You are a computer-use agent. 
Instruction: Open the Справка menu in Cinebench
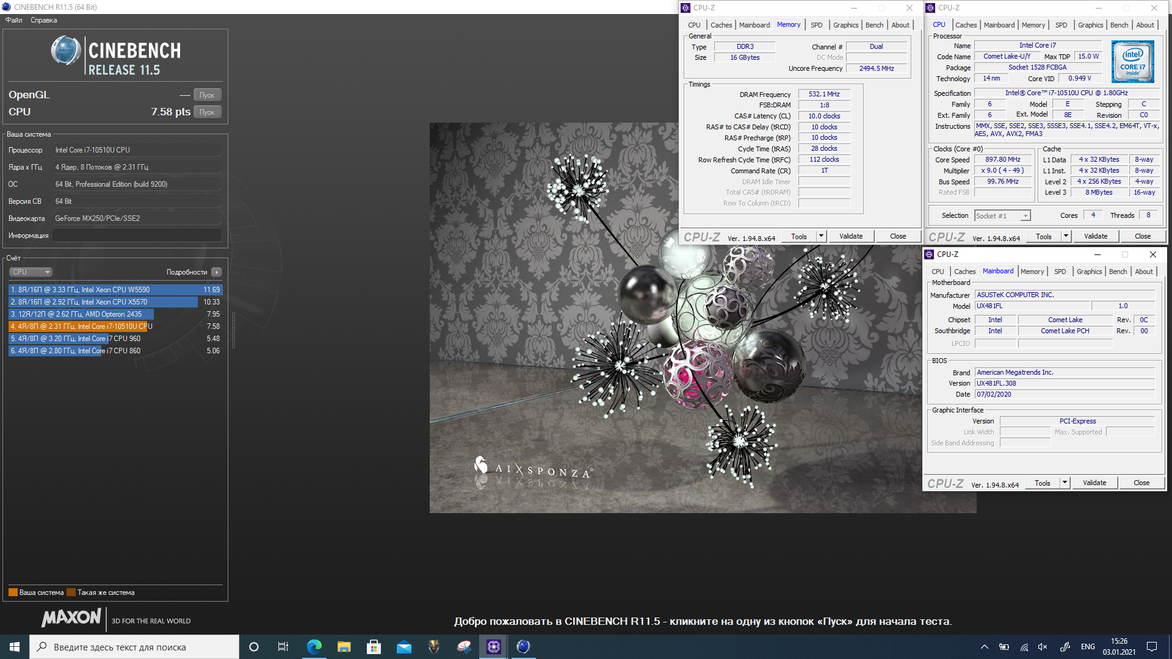pos(44,20)
